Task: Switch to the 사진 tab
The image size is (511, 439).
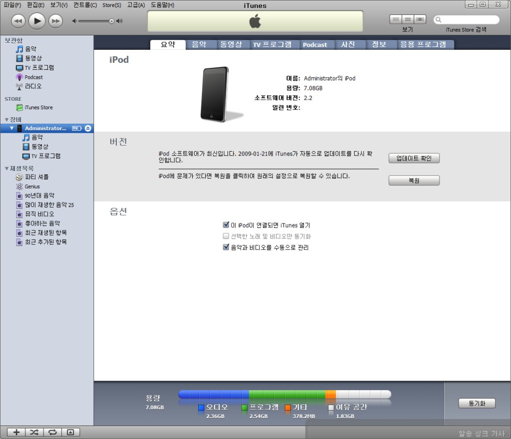Action: coord(348,44)
